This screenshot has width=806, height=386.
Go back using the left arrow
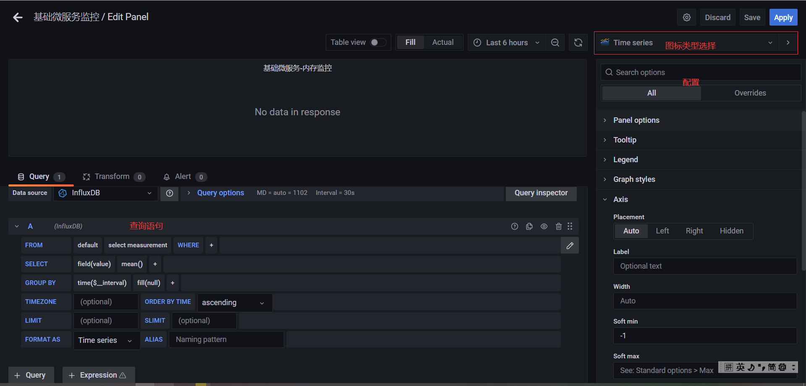pyautogui.click(x=18, y=17)
